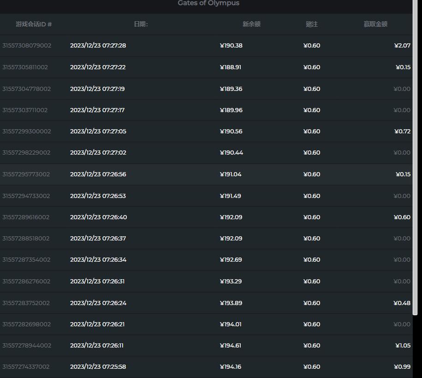This screenshot has height=378, width=422.
Task: Select date 2023/12/23 07:26:37
Action: point(98,239)
